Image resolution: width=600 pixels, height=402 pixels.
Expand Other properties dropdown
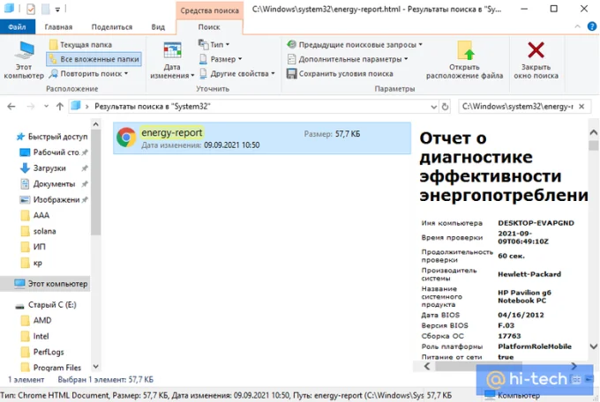click(238, 74)
